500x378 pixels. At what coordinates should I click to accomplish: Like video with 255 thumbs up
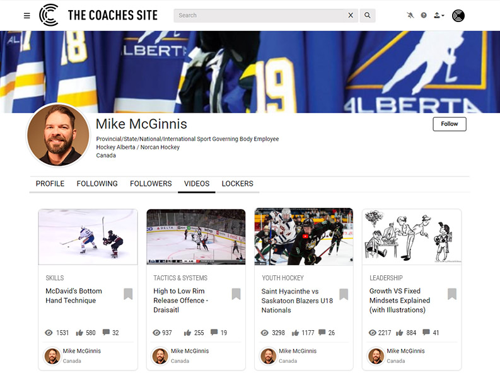click(187, 333)
